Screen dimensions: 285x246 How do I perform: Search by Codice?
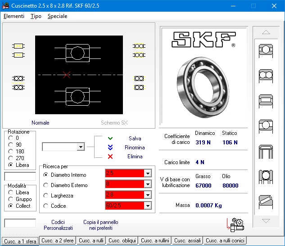point(54,206)
